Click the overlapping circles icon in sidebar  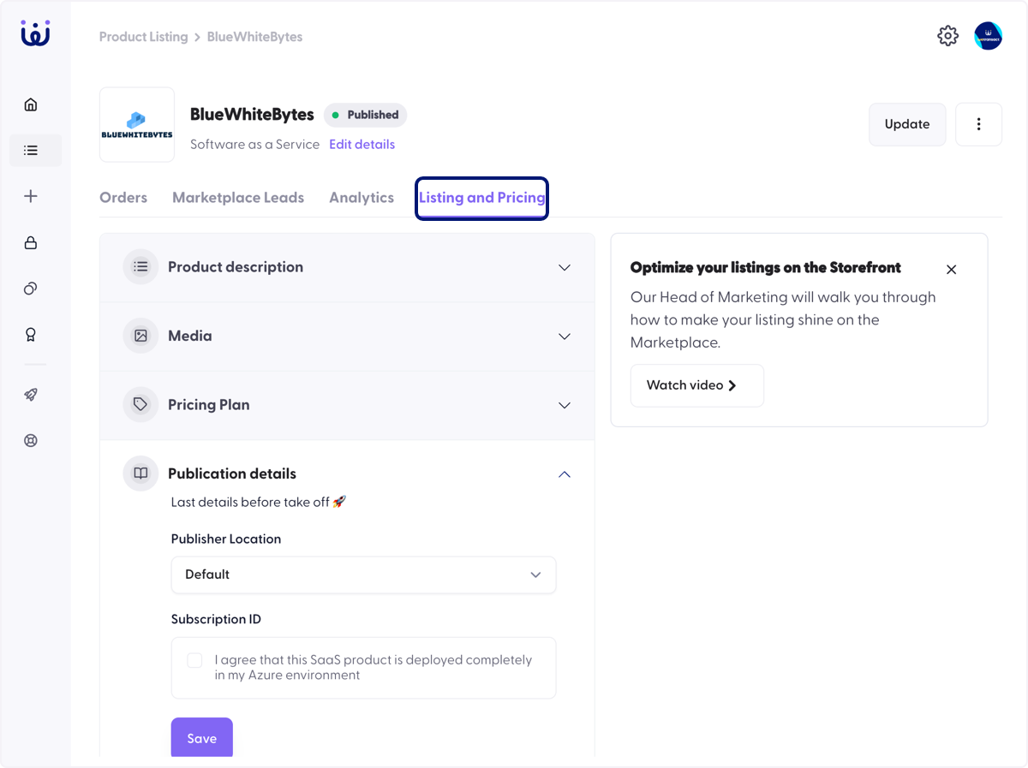pyautogui.click(x=31, y=289)
